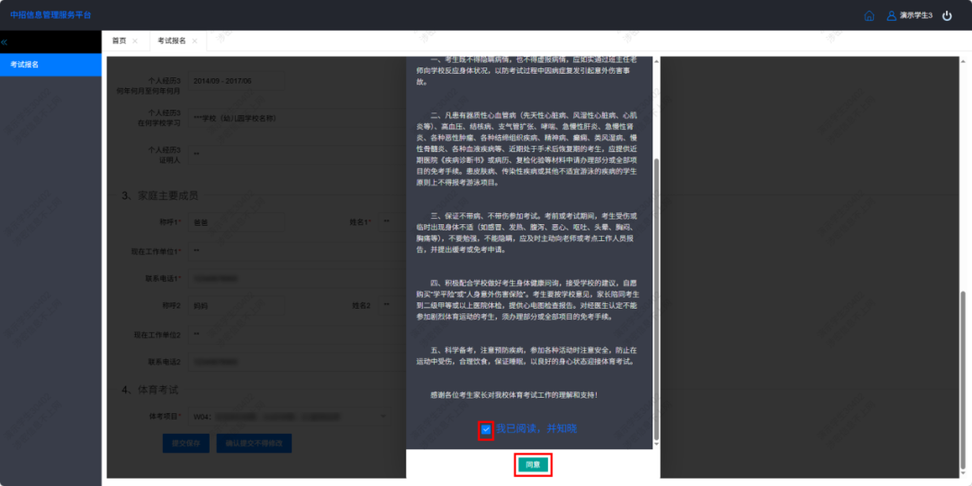Click the 演示学生3 username label
The height and width of the screenshot is (486, 972).
915,15
